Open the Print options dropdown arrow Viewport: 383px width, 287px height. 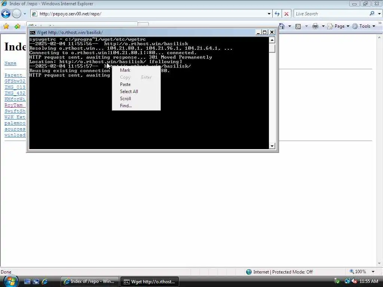tap(323, 26)
